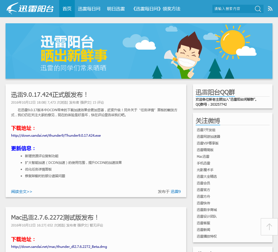Image resolution: width=278 pixels, height=252 pixels.
Task: Click the 2016年10月12日 18:08 date text
Action: (x=28, y=103)
